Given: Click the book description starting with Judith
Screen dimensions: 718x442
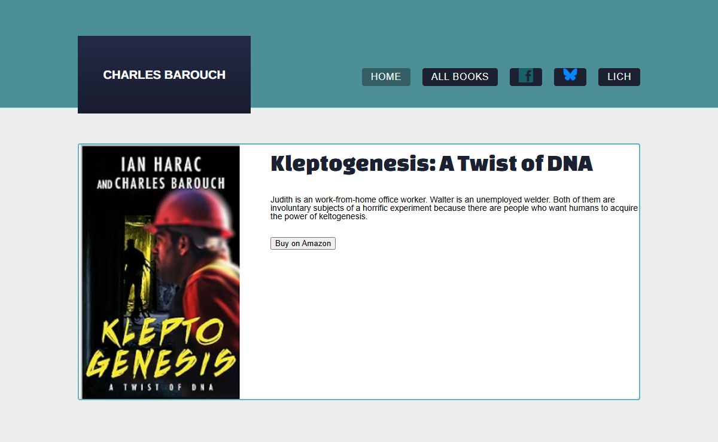Looking at the screenshot, I should [454, 208].
